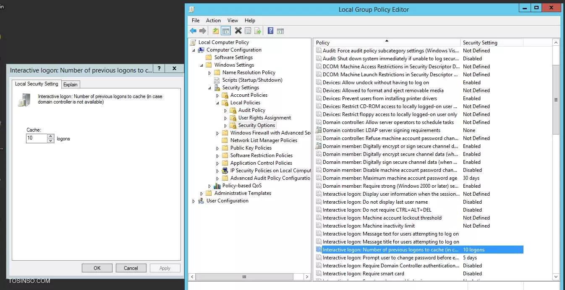
Task: Click the question mark button in dialog title
Action: pos(159,69)
